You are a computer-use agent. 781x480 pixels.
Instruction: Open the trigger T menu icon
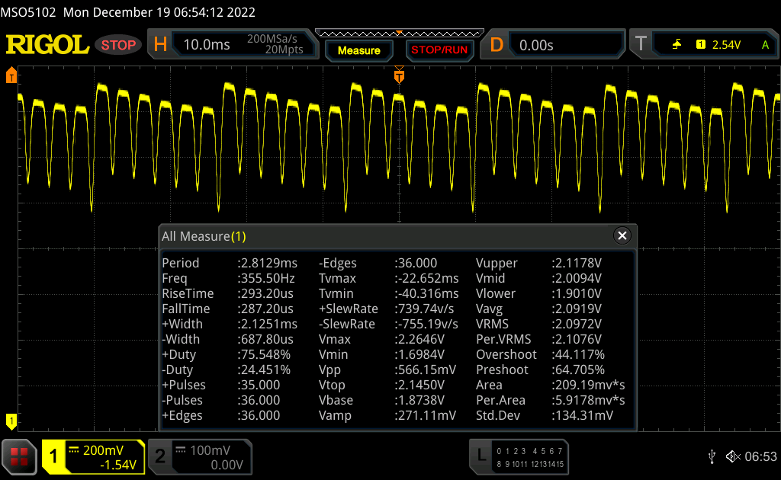coord(641,45)
